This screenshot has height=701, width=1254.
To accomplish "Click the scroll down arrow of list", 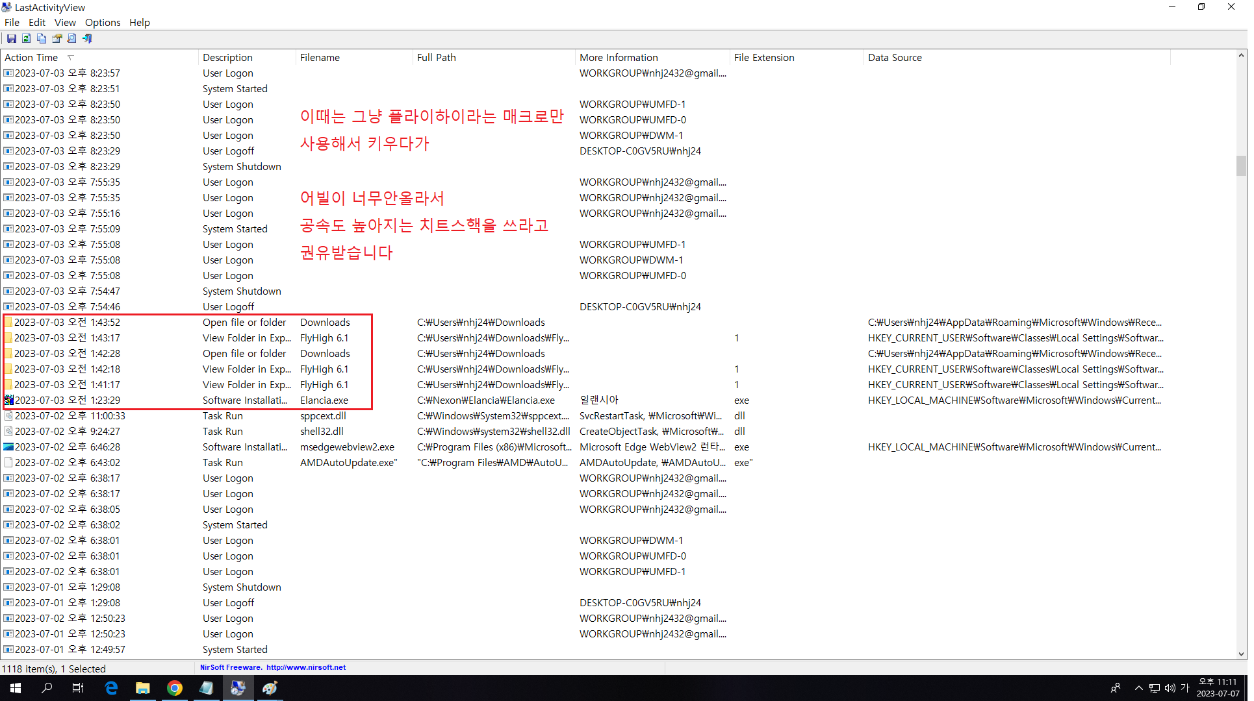I will click(1241, 654).
